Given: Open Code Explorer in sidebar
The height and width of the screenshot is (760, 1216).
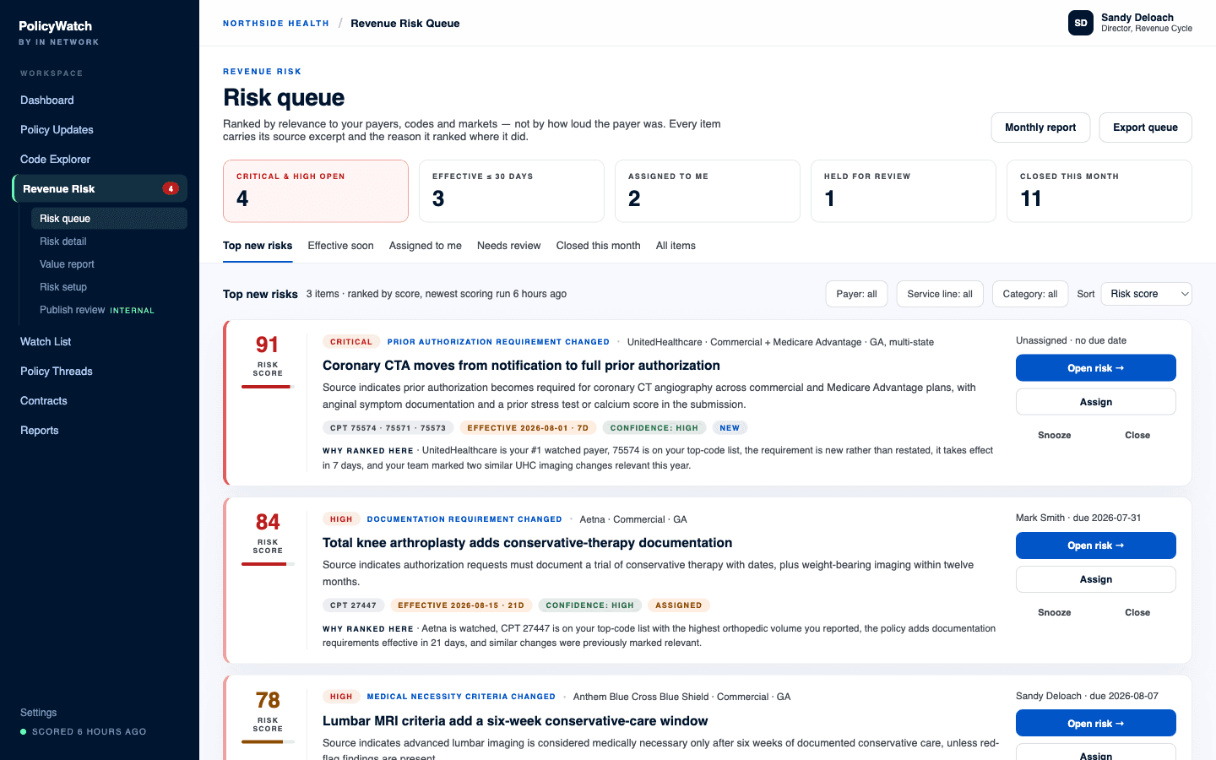Looking at the screenshot, I should (x=55, y=159).
